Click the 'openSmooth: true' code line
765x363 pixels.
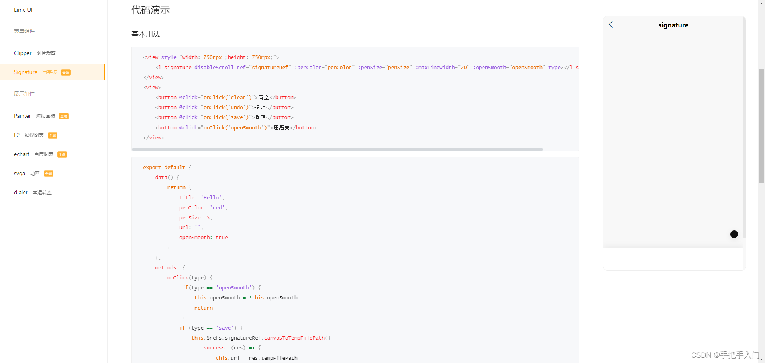(203, 237)
